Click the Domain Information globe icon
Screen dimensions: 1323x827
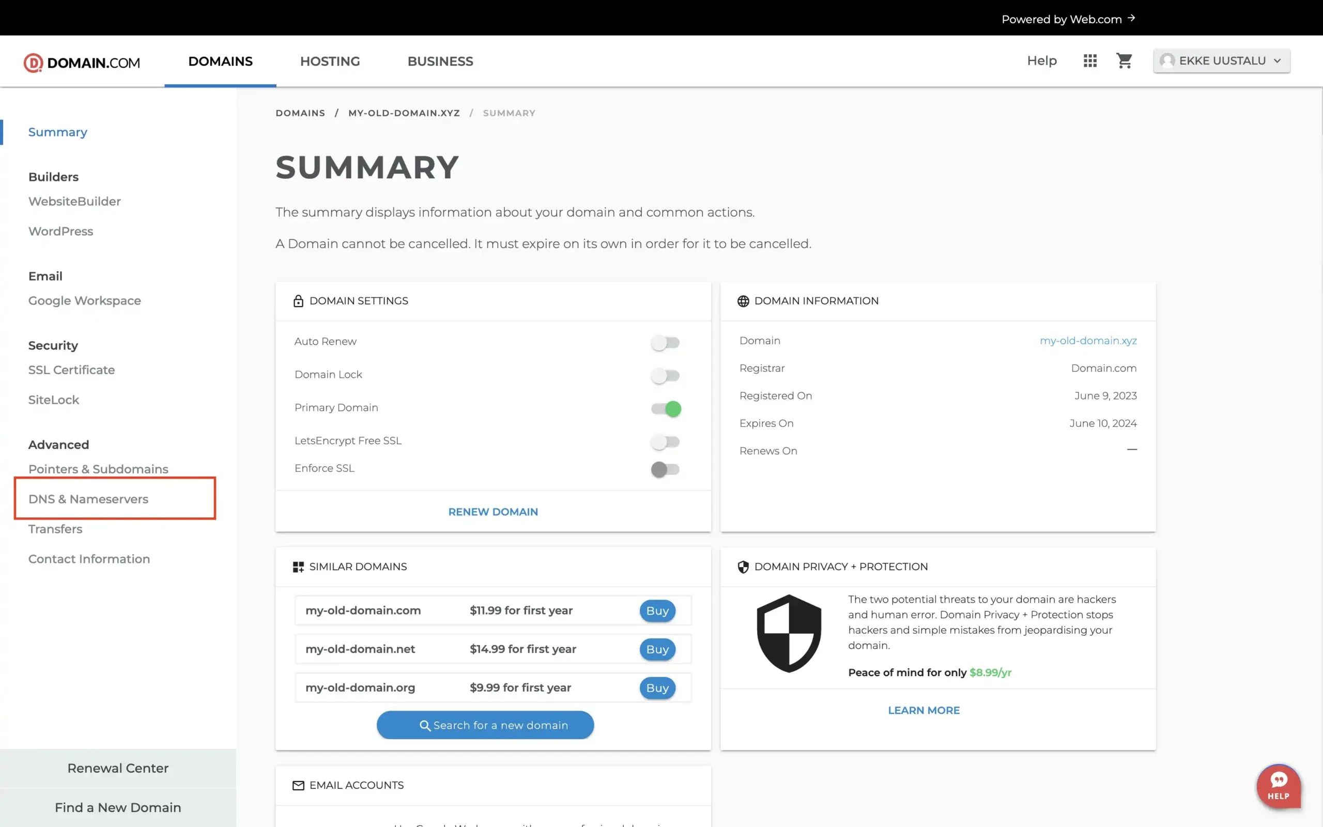(x=744, y=300)
